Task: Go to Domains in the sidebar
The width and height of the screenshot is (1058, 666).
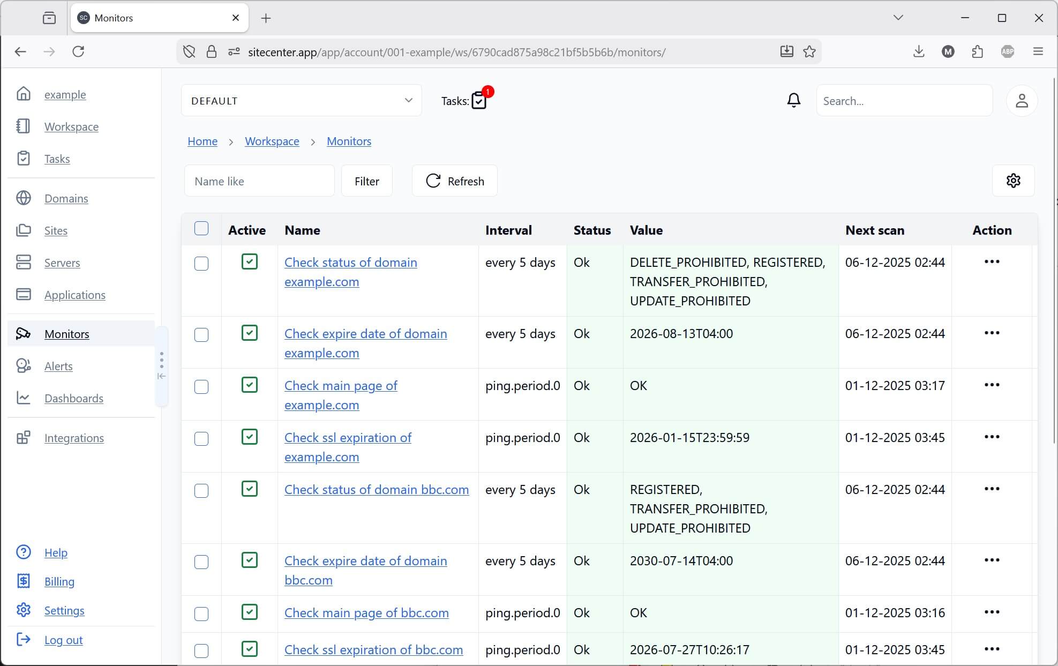Action: tap(66, 198)
